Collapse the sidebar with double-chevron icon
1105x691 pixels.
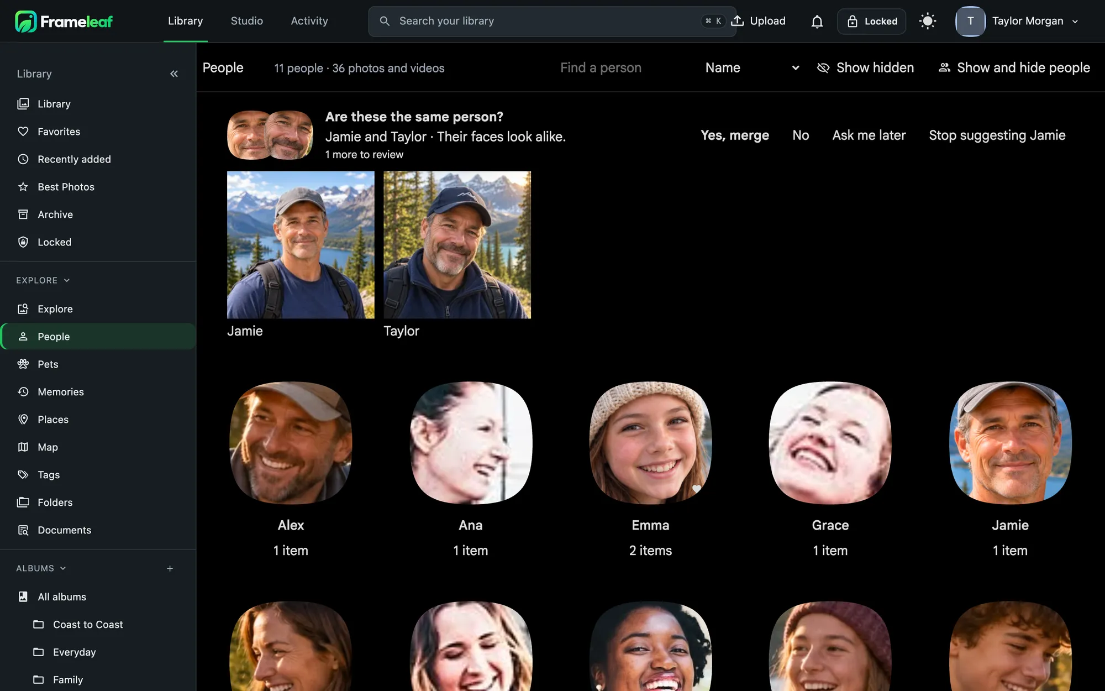coord(174,74)
